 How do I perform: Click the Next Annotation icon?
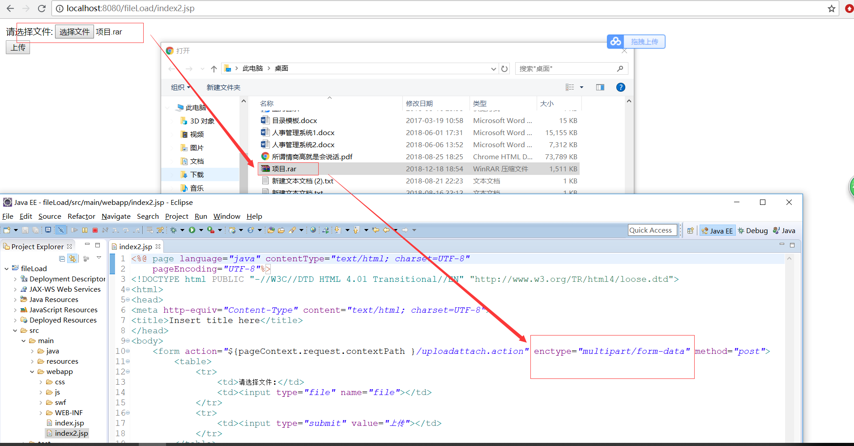click(337, 230)
